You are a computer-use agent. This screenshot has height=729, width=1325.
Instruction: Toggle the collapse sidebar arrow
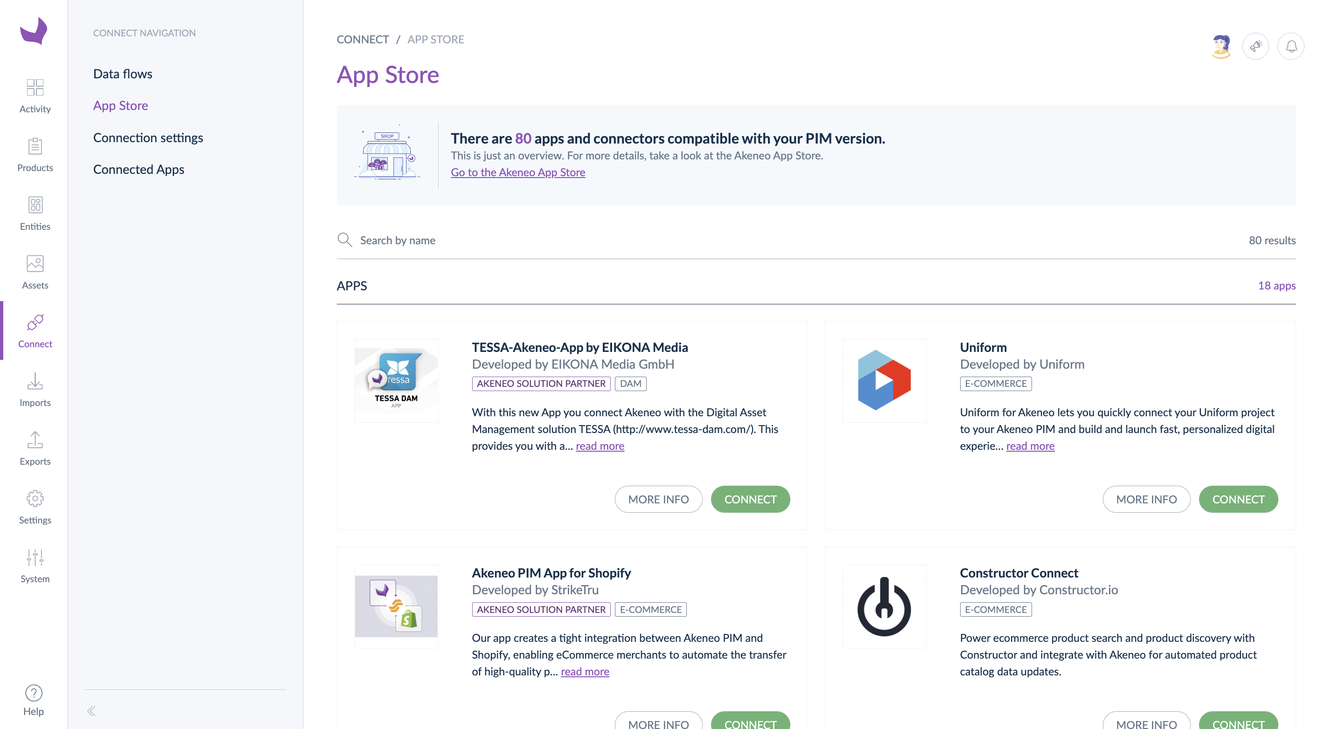click(x=91, y=710)
